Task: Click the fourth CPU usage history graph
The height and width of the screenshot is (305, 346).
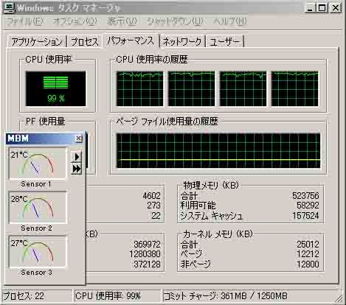Action: tap(294, 88)
